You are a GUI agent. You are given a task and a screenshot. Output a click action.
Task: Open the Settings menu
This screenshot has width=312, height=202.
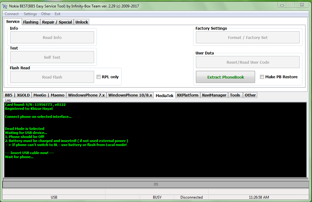tap(30, 14)
